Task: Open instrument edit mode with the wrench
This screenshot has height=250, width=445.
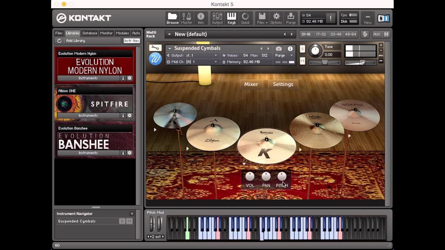Action: coord(155,48)
